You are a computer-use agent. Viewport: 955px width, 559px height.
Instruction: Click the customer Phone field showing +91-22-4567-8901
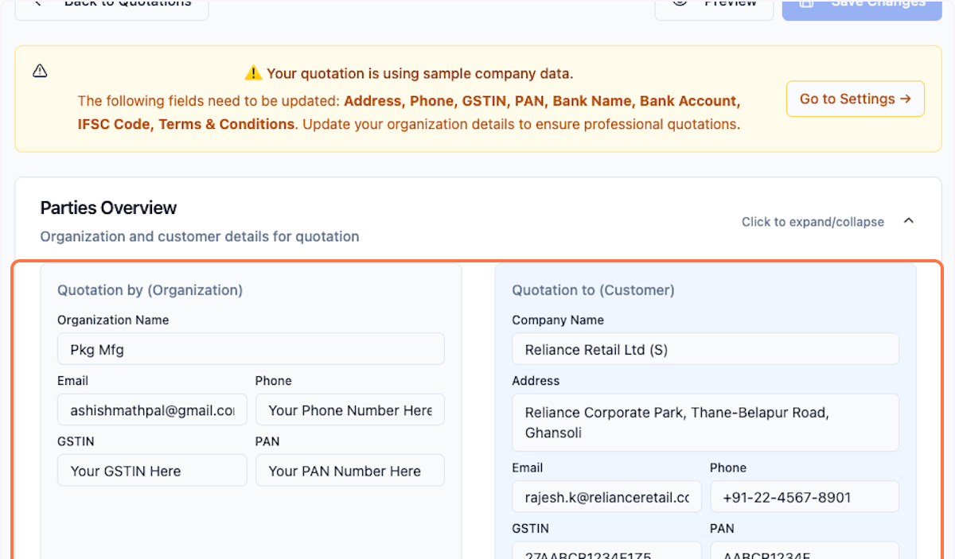click(x=804, y=496)
